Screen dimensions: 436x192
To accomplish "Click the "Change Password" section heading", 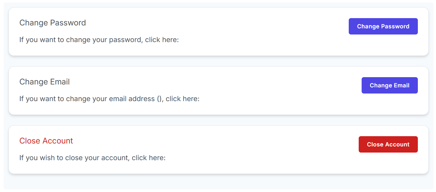I will 53,23.
